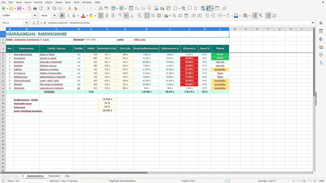Select column header M
This screenshot has height=183, width=326.
pyautogui.click(x=235, y=29)
